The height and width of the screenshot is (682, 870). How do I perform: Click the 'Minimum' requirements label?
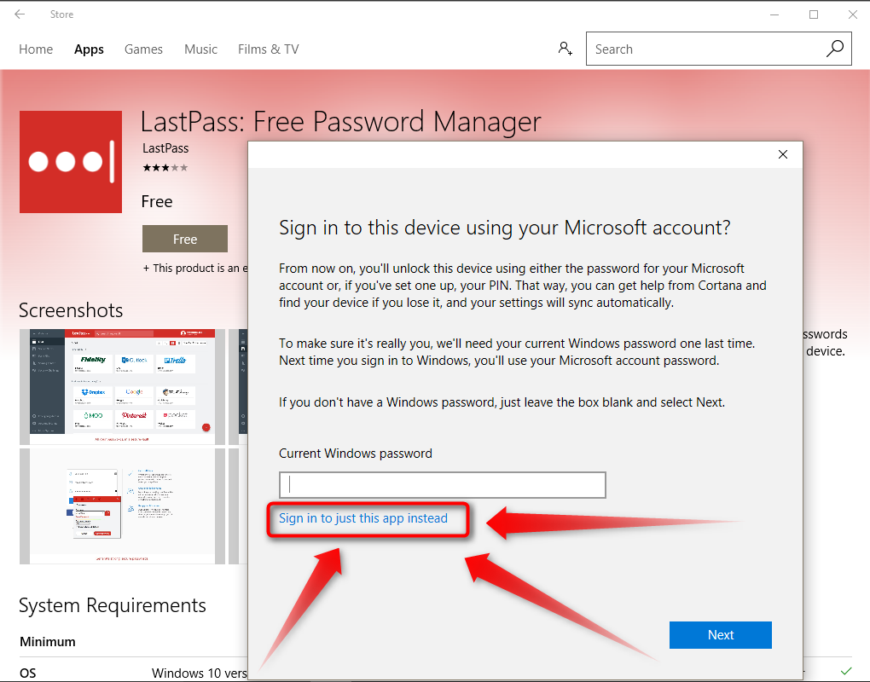(x=48, y=642)
